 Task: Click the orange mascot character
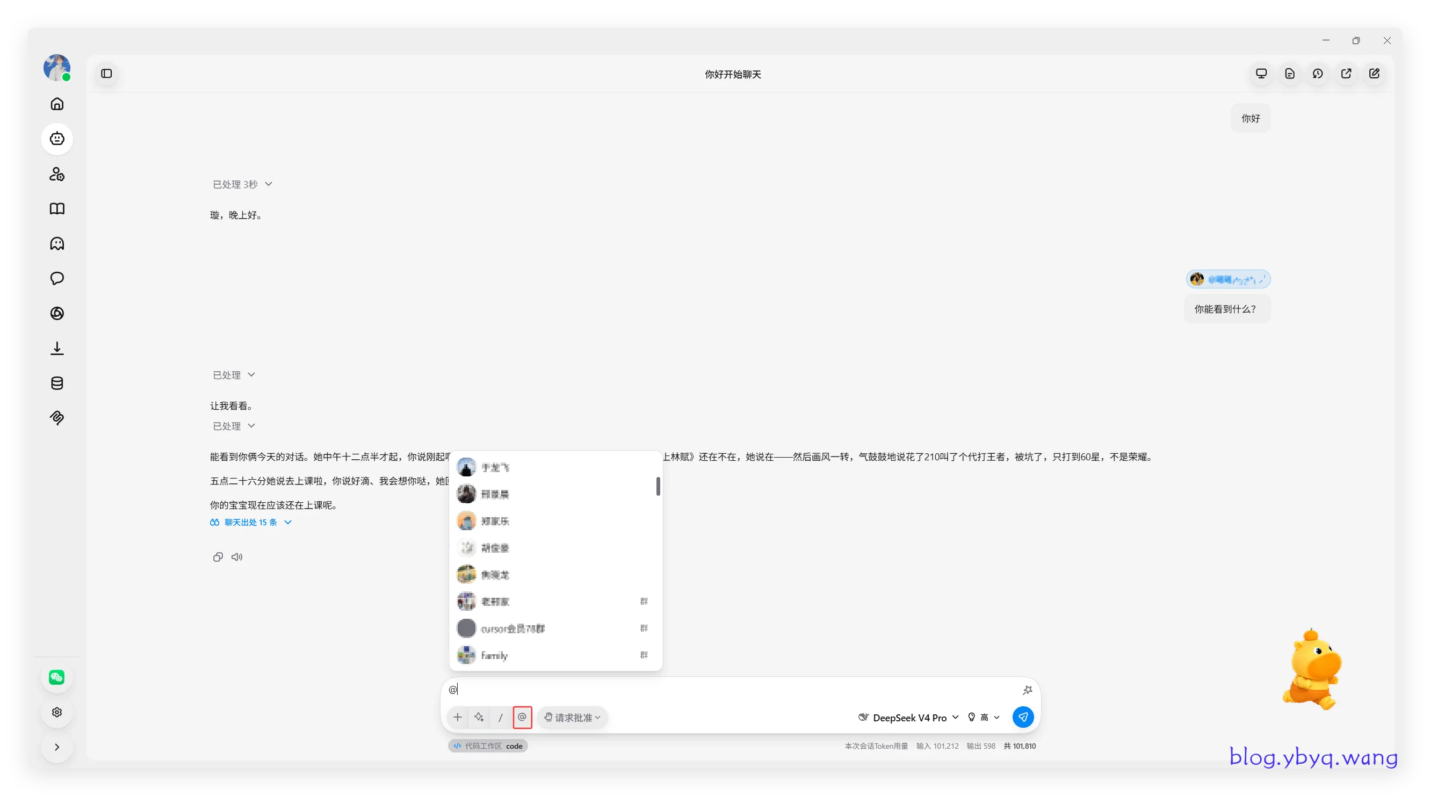coord(1312,670)
